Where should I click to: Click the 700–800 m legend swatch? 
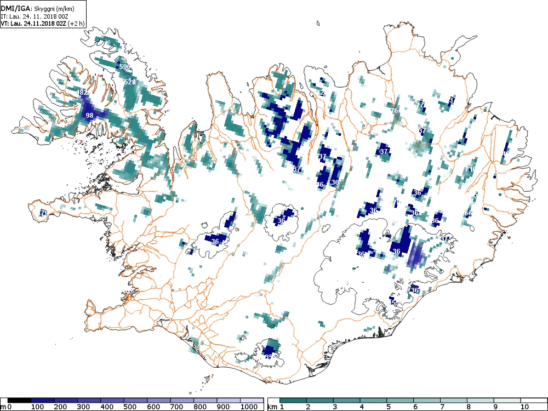tap(182, 401)
